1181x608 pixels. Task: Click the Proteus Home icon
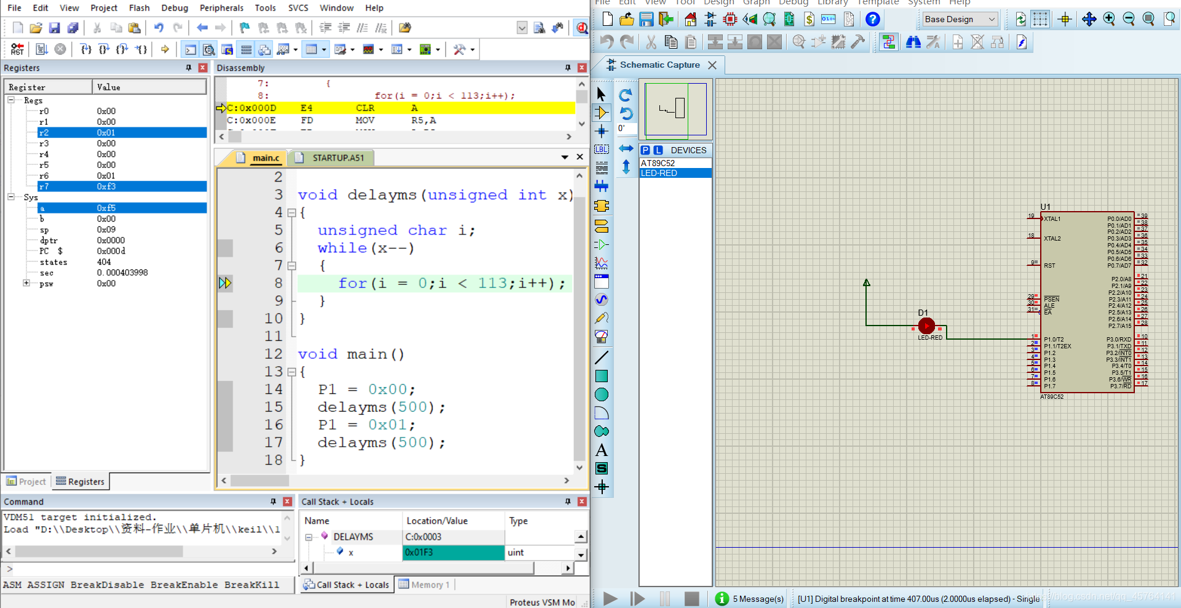690,19
